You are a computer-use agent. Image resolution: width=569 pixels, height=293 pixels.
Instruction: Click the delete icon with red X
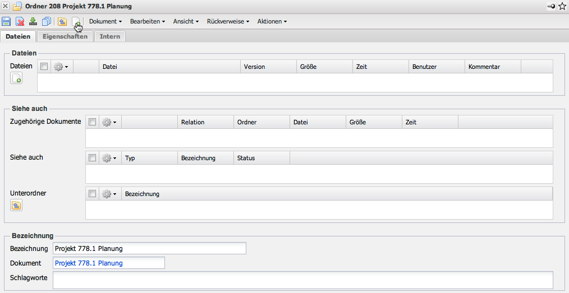20,21
